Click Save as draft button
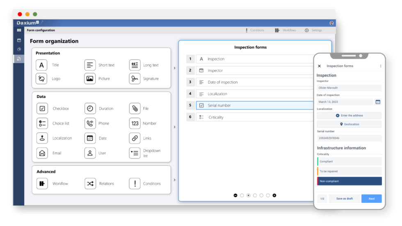 [344, 199]
